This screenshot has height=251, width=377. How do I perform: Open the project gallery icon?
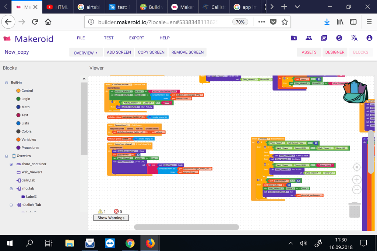(293, 38)
